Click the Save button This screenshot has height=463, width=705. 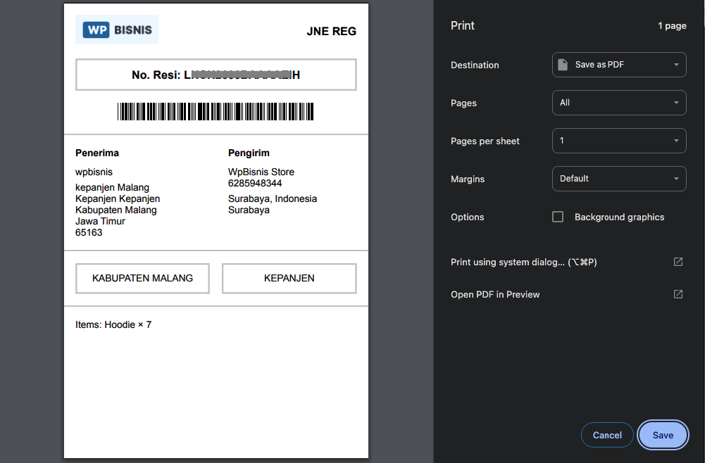point(663,435)
